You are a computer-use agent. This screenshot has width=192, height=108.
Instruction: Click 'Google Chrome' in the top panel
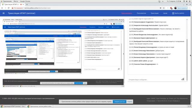tap(25, 1)
